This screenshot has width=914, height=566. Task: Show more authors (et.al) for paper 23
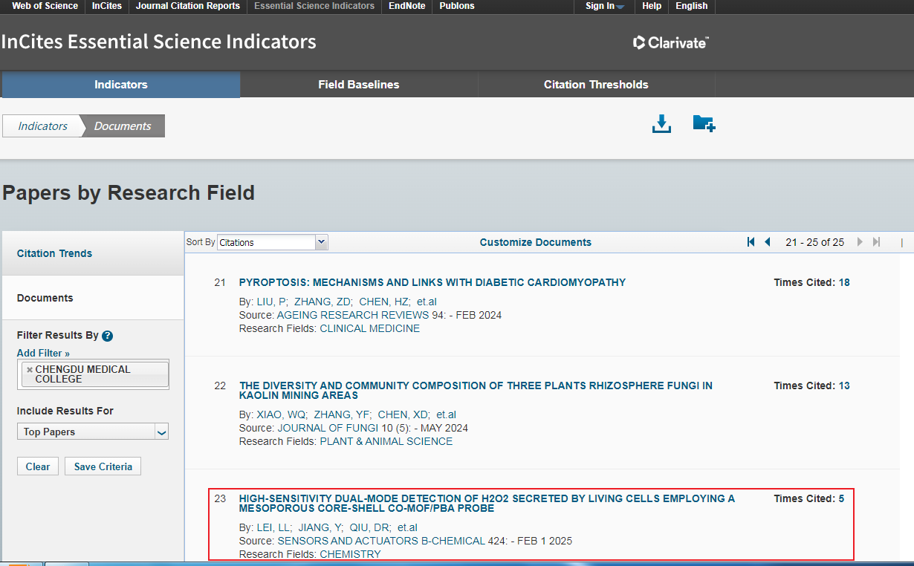pyautogui.click(x=407, y=527)
